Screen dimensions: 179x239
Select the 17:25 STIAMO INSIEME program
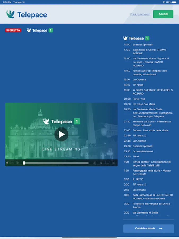pyautogui.click(x=149, y=52)
